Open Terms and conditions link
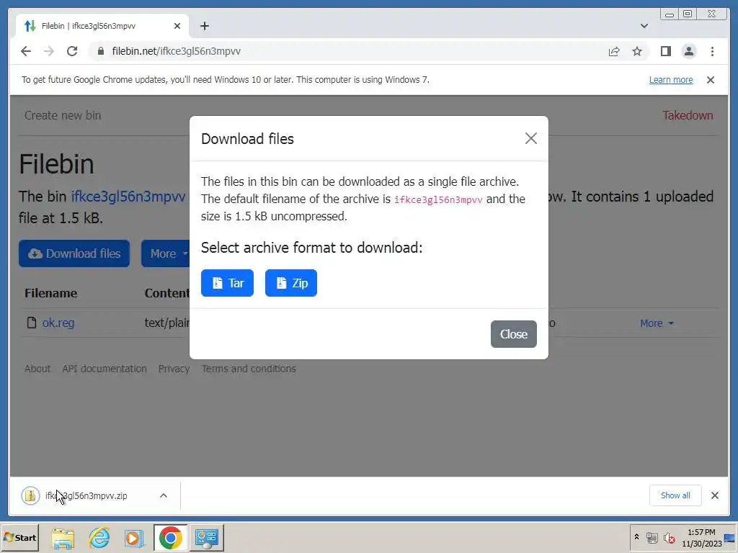Screen dimensions: 738x553 pyautogui.click(x=249, y=369)
